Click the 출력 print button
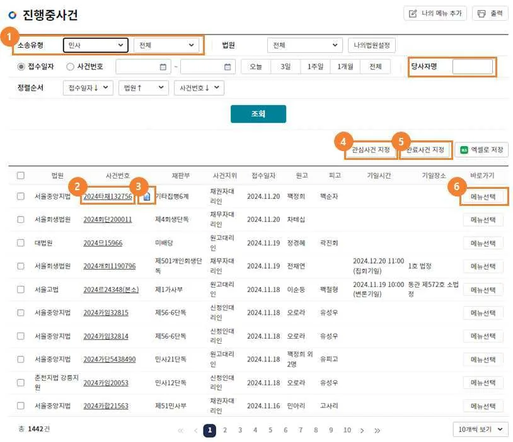The width and height of the screenshot is (513, 442). tap(490, 13)
